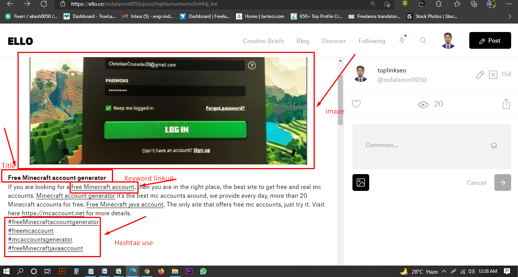
Task: Open the Minecraft login post image
Action: click(168, 110)
